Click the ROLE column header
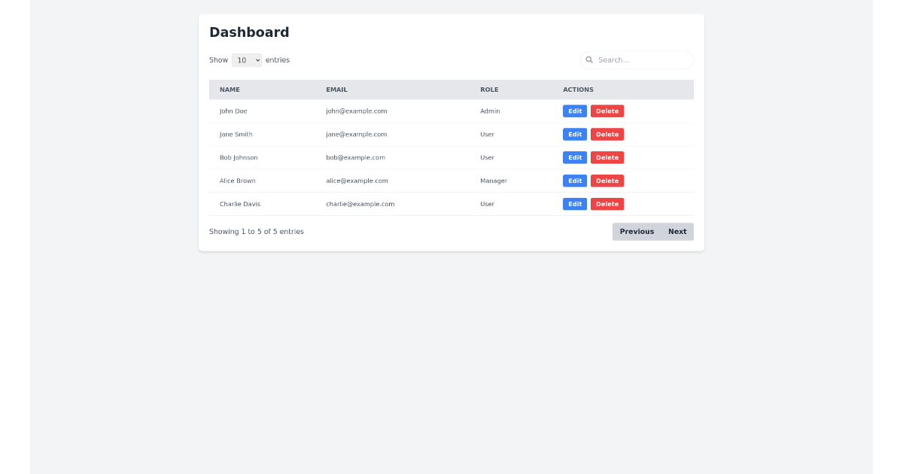 pos(489,90)
